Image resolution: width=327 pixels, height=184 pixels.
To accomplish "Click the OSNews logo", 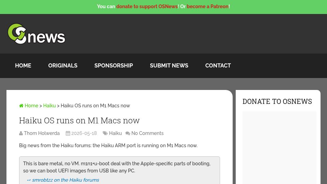I will tap(36, 34).
